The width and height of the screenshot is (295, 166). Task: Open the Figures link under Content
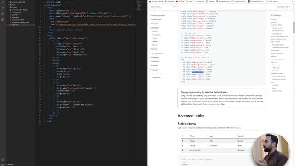[x=155, y=45]
